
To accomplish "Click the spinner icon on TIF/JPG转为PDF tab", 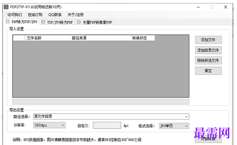I will point(43,22).
